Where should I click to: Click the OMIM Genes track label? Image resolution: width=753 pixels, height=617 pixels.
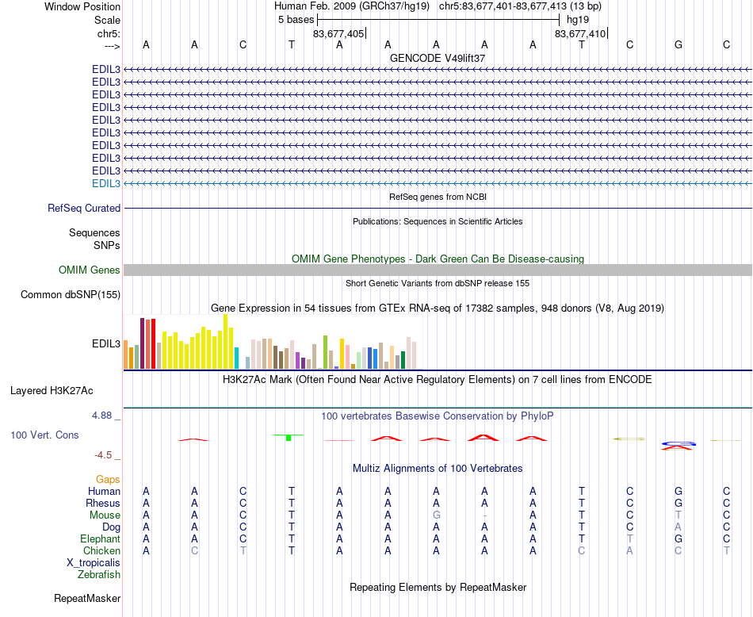90,270
